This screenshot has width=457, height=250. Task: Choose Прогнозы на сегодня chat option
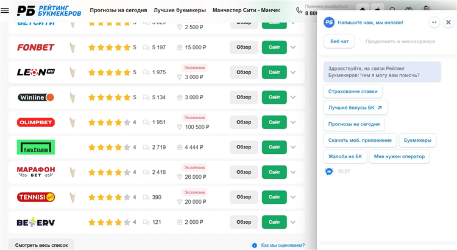[354, 124]
